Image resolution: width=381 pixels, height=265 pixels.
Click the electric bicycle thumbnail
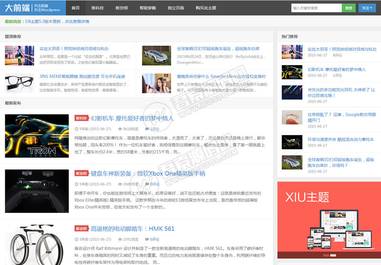[x=37, y=245]
